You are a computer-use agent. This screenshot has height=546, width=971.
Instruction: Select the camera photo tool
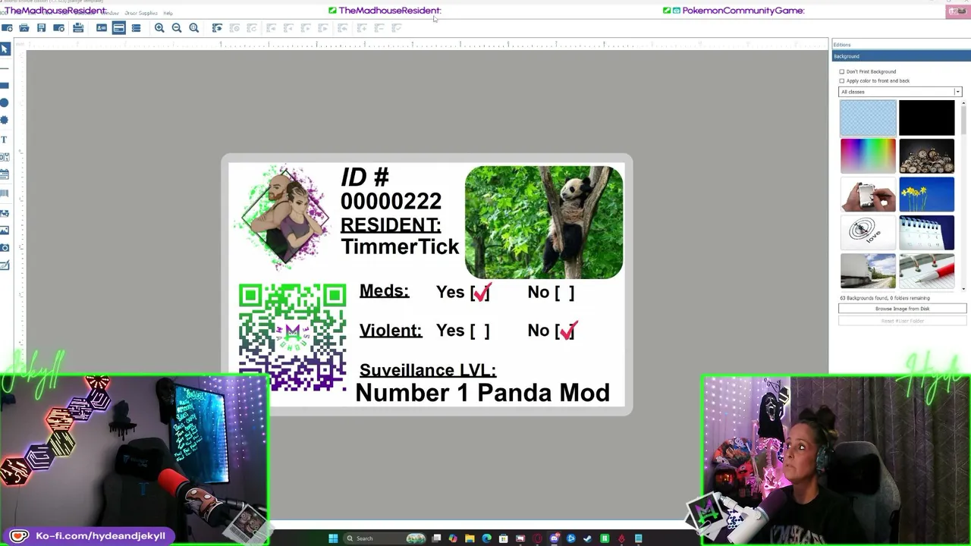pos(5,248)
